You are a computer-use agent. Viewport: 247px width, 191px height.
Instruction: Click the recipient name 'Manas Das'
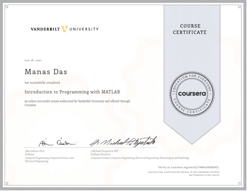point(46,72)
